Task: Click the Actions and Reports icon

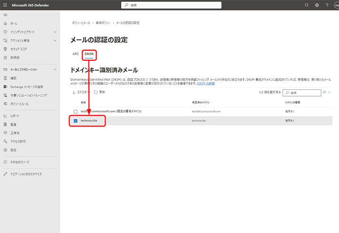Action: click(x=5, y=40)
